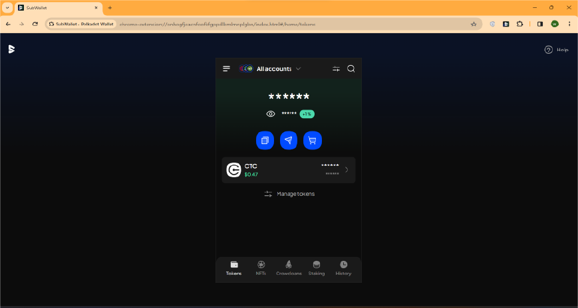The width and height of the screenshot is (578, 308).
Task: Click the CTC token logo
Action: point(233,170)
